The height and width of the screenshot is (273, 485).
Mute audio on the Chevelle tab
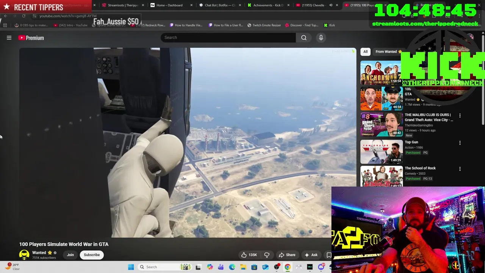(331, 5)
